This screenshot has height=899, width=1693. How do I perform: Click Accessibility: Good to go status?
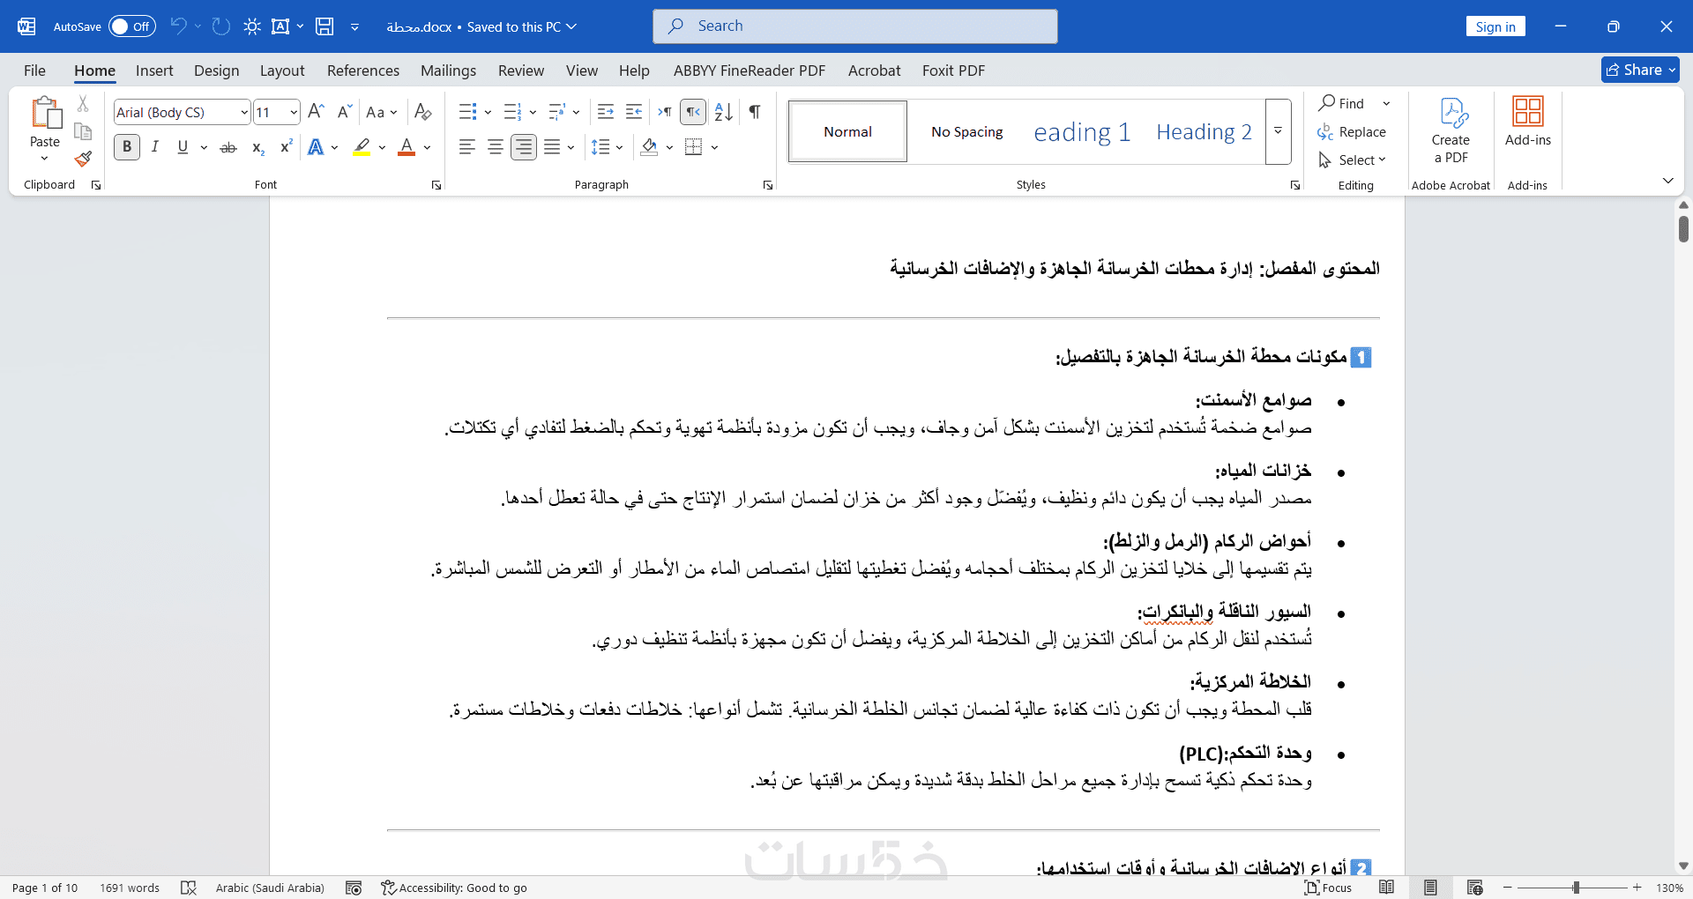pos(454,888)
